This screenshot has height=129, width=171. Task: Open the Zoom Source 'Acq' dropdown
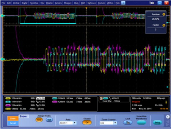coord(108,122)
